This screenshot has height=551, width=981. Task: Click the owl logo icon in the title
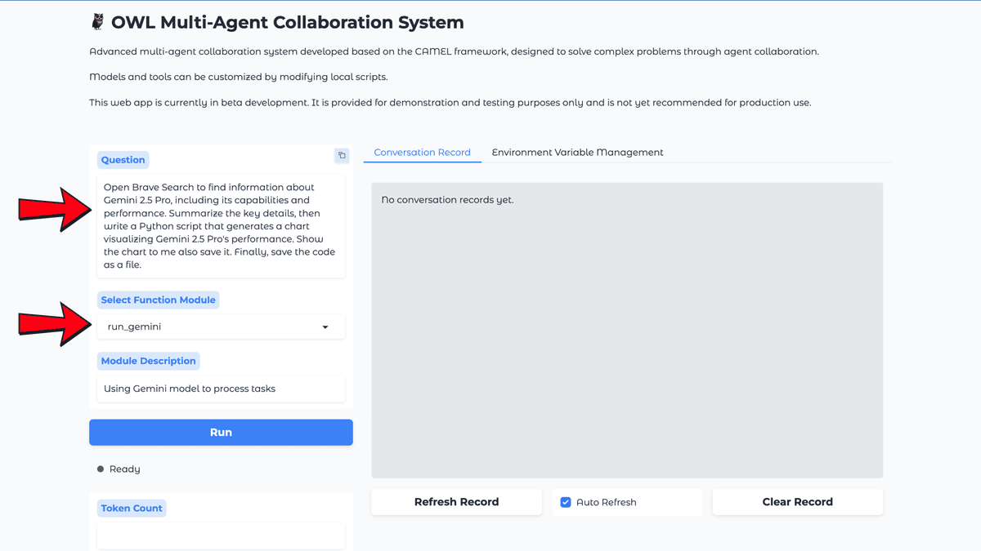[x=97, y=22]
